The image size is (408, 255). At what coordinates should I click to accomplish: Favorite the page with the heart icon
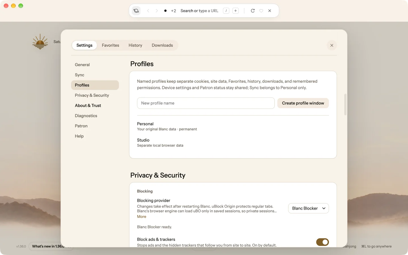coord(261,11)
